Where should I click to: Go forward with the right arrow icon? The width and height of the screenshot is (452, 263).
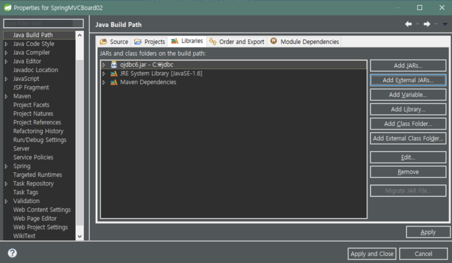tap(427, 24)
